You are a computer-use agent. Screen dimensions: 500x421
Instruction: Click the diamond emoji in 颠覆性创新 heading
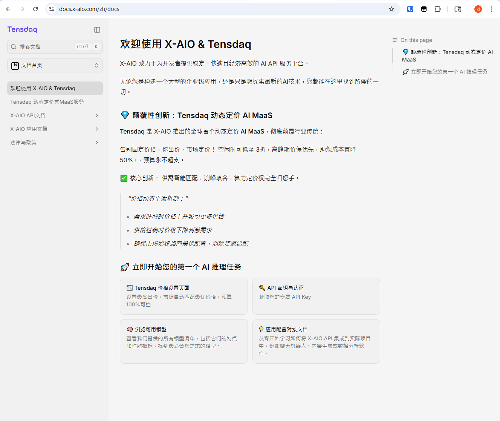click(125, 115)
